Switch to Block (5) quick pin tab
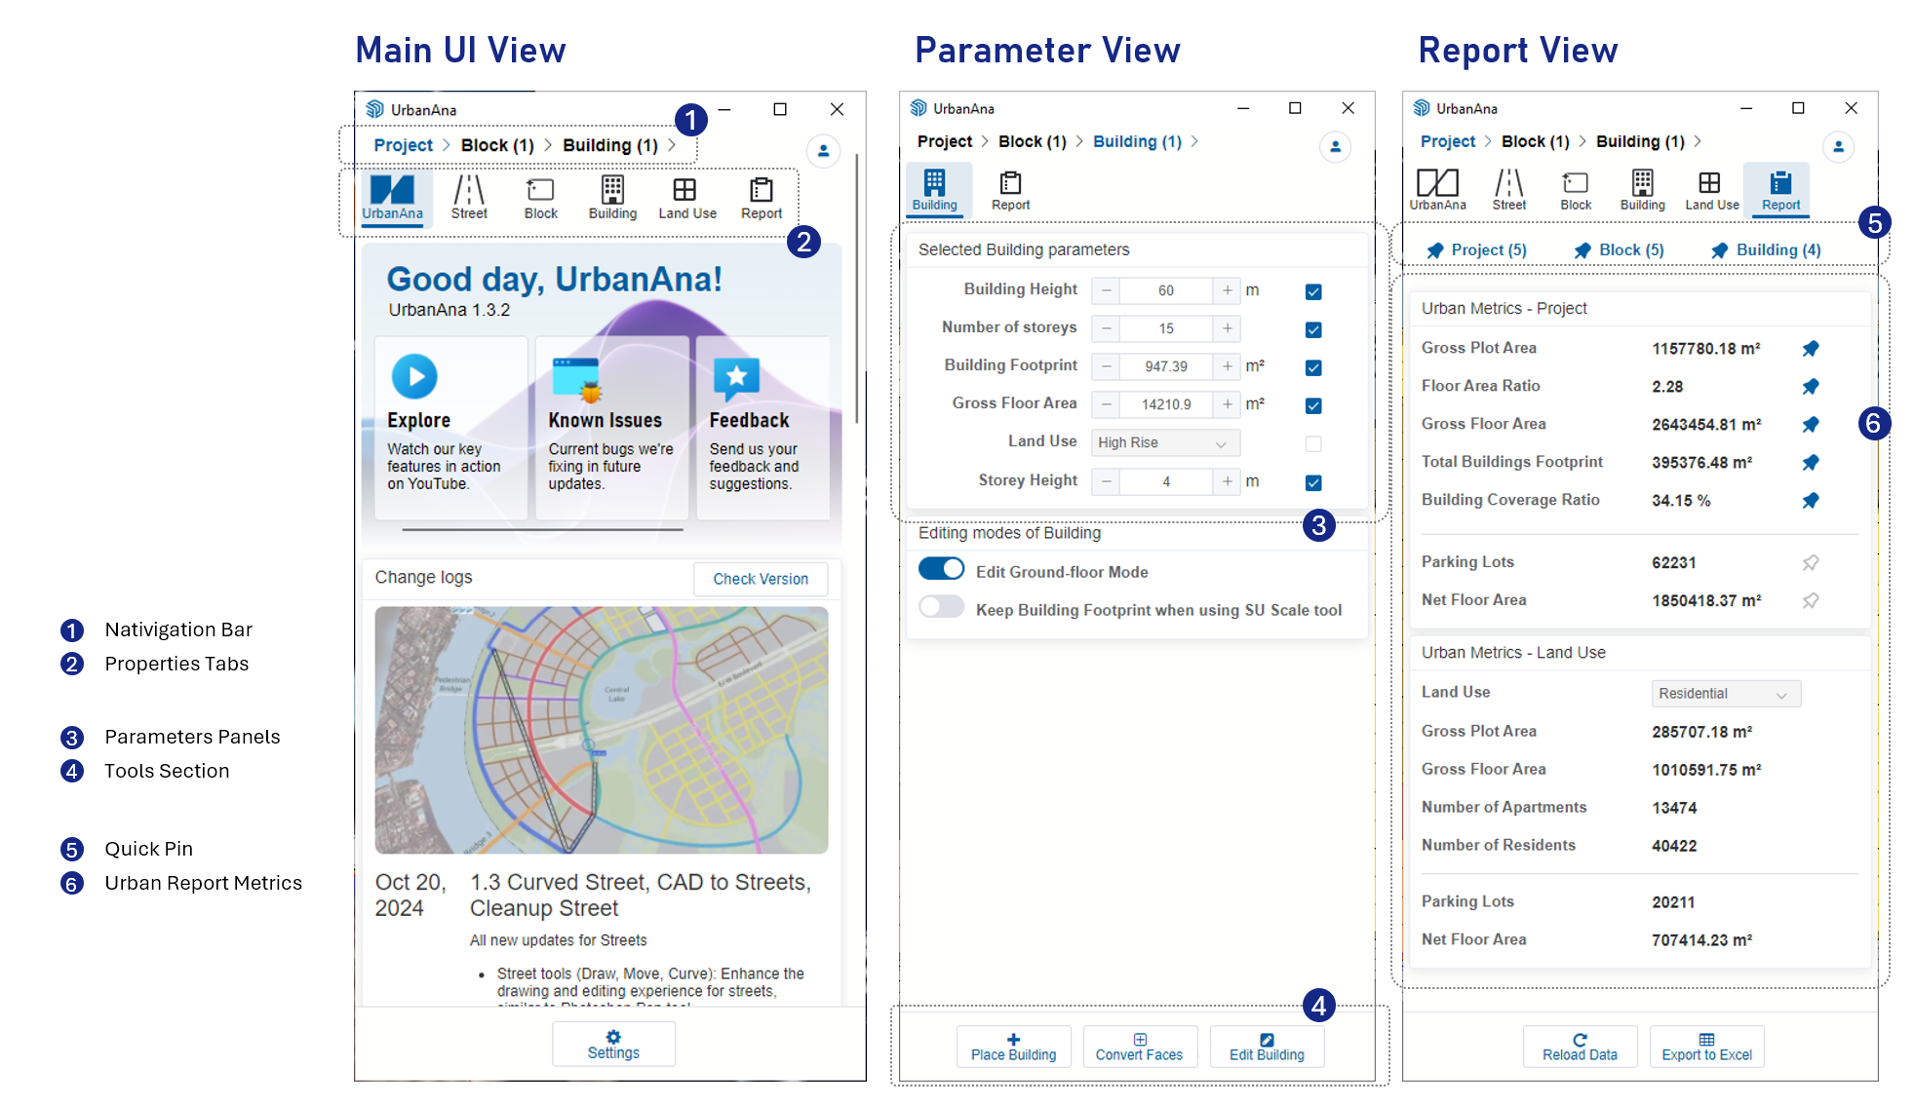Image resolution: width=1915 pixels, height=1106 pixels. click(x=1619, y=249)
